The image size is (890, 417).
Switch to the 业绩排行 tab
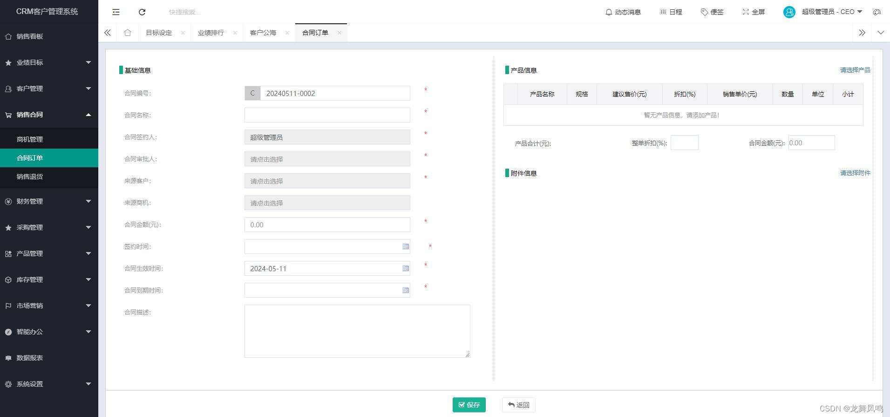pos(211,33)
